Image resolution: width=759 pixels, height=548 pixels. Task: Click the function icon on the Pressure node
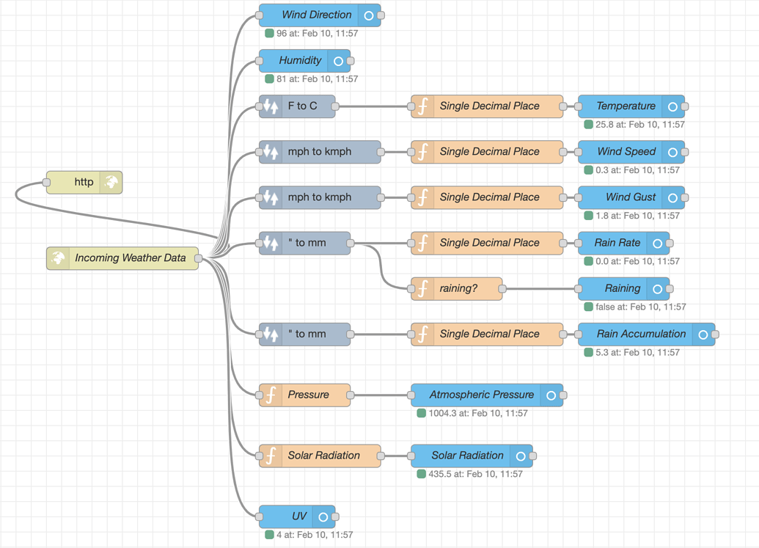(x=271, y=395)
